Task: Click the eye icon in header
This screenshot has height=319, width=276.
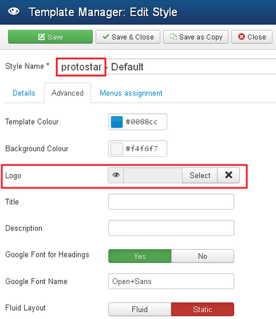Action: pyautogui.click(x=14, y=11)
